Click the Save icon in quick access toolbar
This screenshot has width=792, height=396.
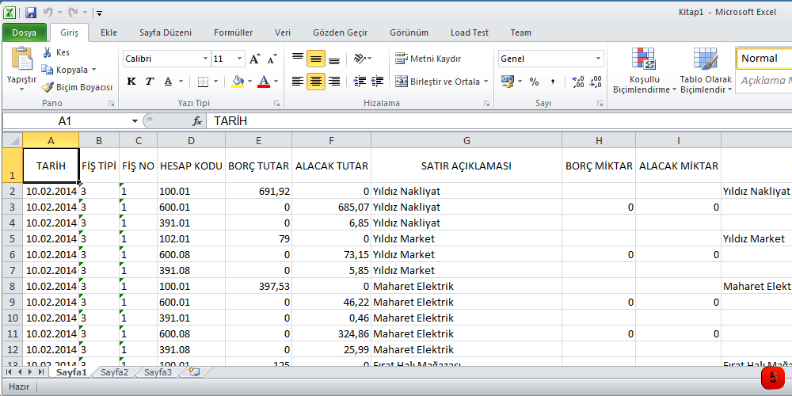coord(31,13)
